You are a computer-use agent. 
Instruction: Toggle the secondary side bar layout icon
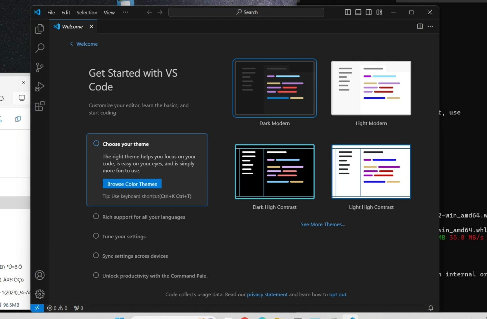coord(369,12)
